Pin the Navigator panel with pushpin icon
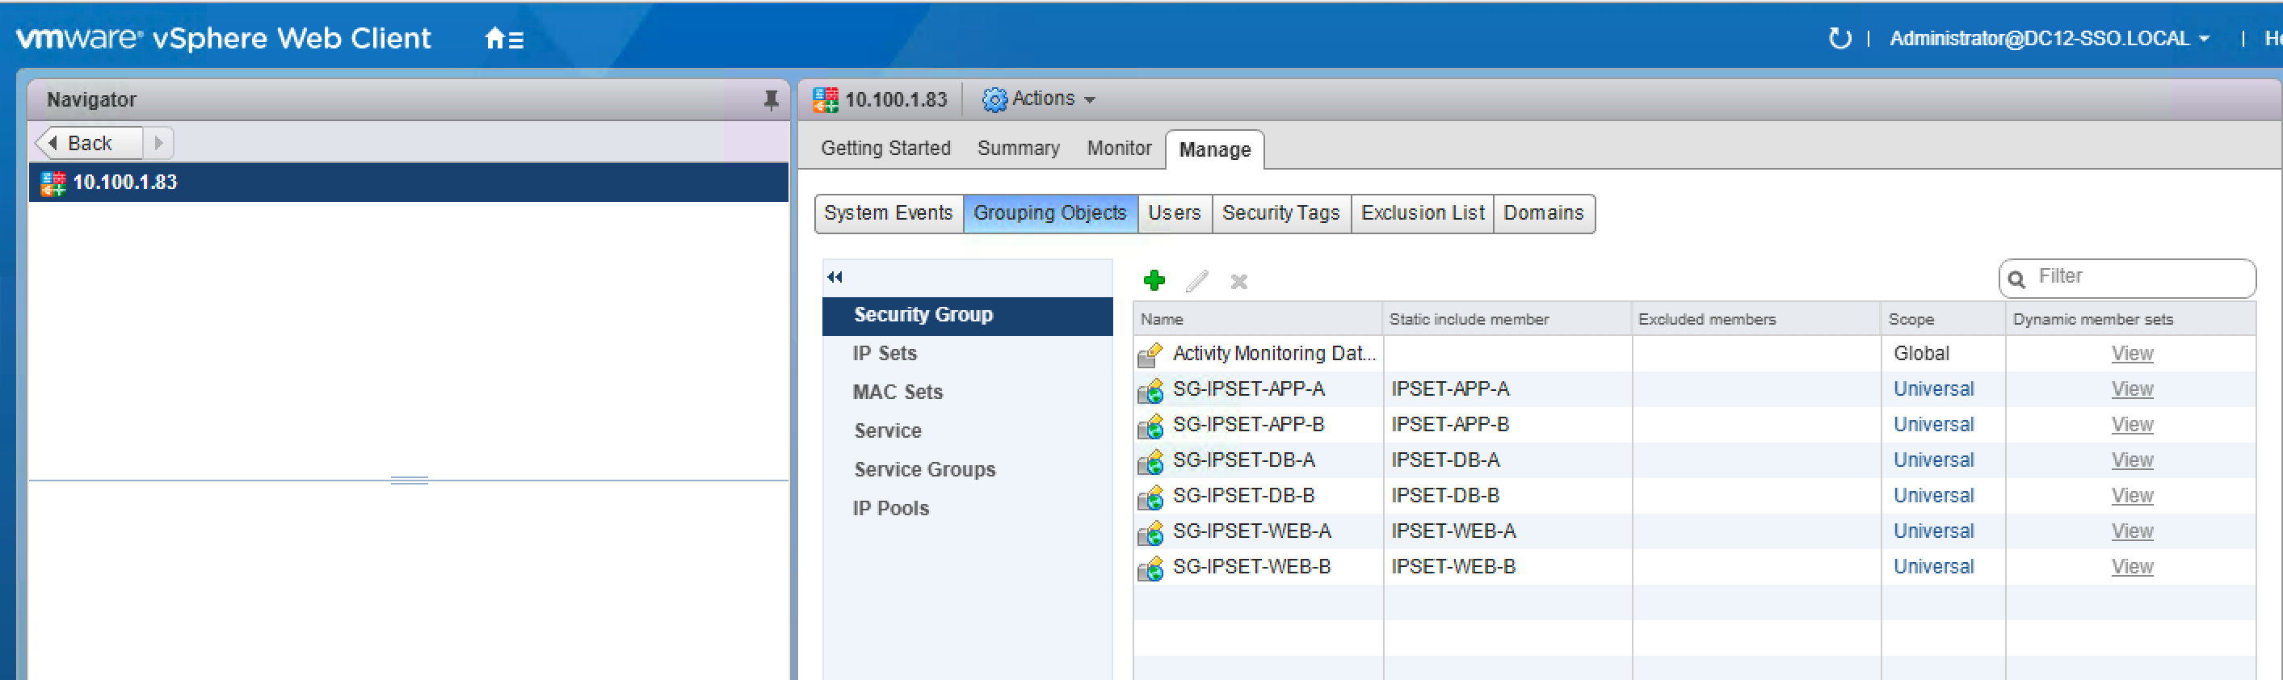Image resolution: width=2283 pixels, height=680 pixels. (770, 100)
